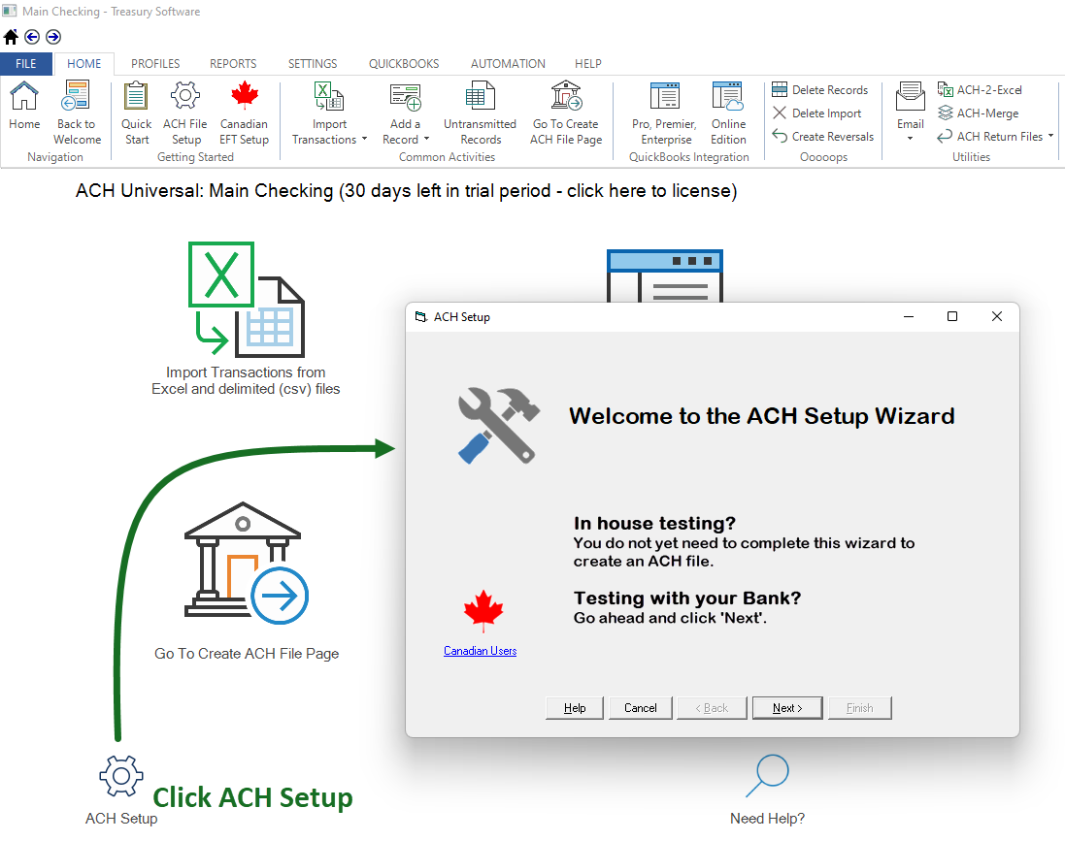
Task: Switch to the PROFILES tab
Action: pyautogui.click(x=155, y=64)
